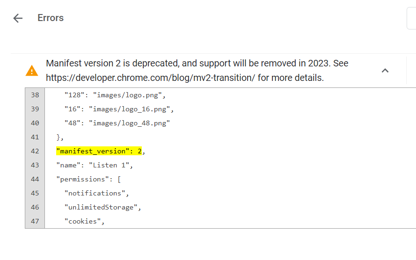Click the "128": "images/logo.png" line
Image resolution: width=416 pixels, height=260 pixels.
[x=115, y=95]
